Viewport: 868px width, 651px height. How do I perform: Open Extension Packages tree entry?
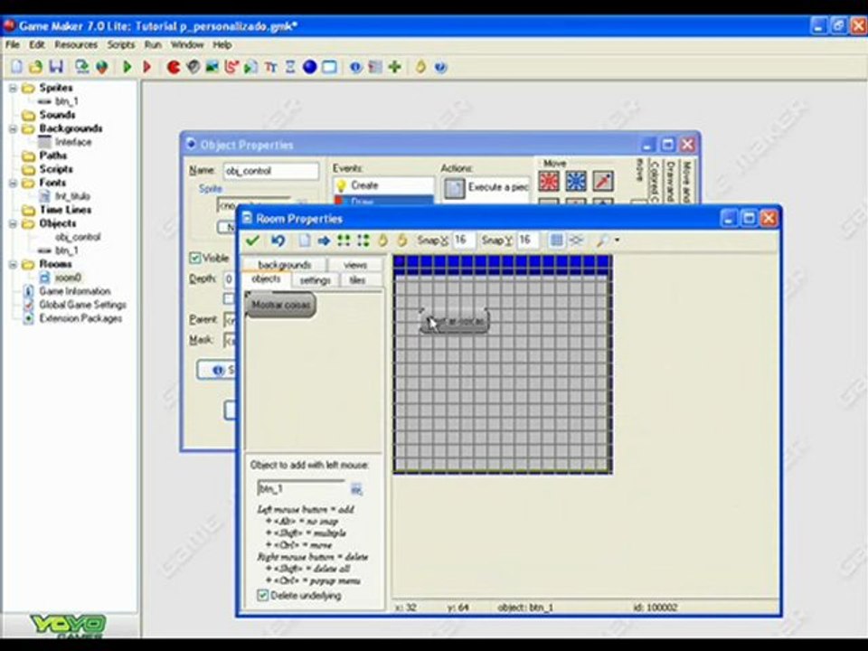(80, 319)
